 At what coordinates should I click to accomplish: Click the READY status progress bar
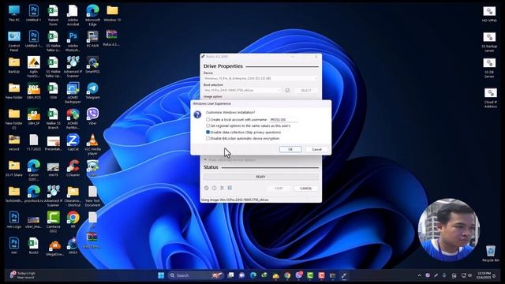point(260,177)
